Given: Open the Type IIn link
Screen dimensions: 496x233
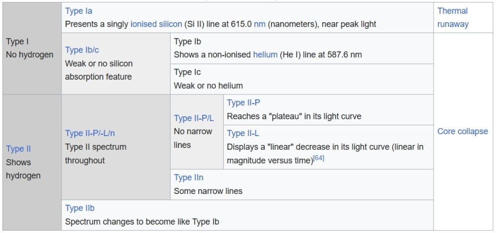Looking at the screenshot, I should 188,178.
